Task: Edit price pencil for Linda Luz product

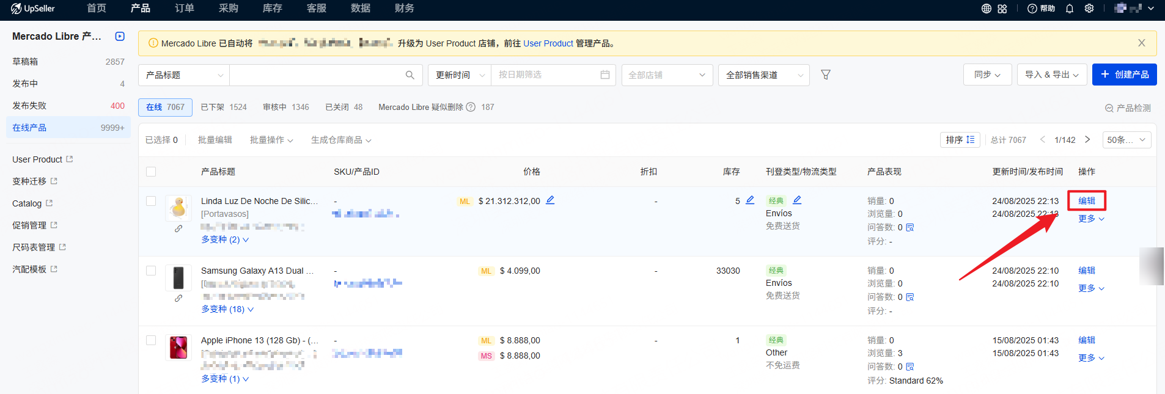Action: (550, 200)
